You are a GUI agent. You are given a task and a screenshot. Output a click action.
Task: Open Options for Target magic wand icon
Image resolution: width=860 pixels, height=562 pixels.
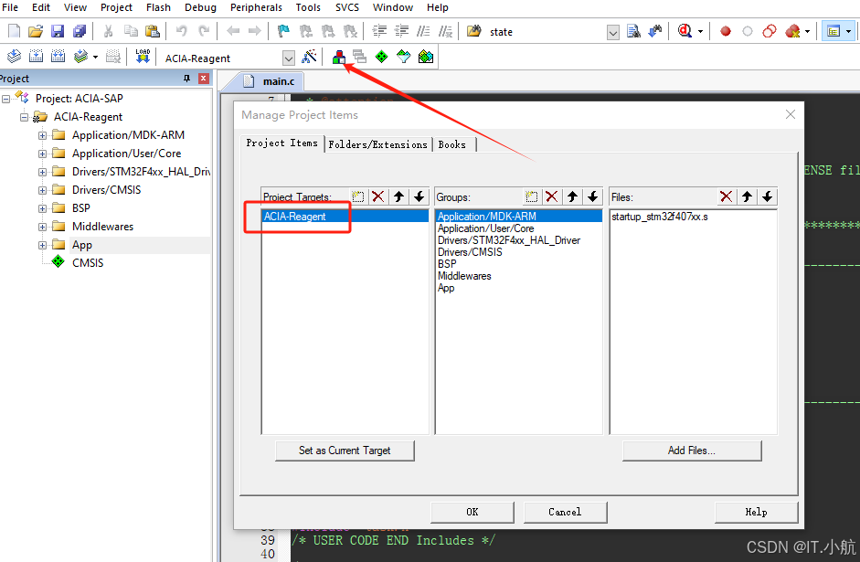coord(309,57)
